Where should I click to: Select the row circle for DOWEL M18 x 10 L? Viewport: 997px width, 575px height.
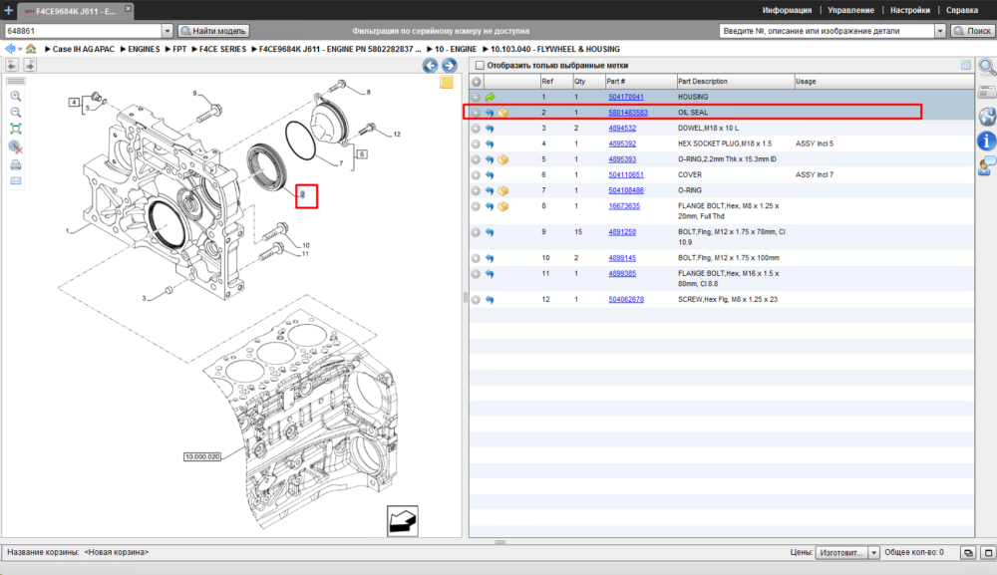(x=476, y=129)
